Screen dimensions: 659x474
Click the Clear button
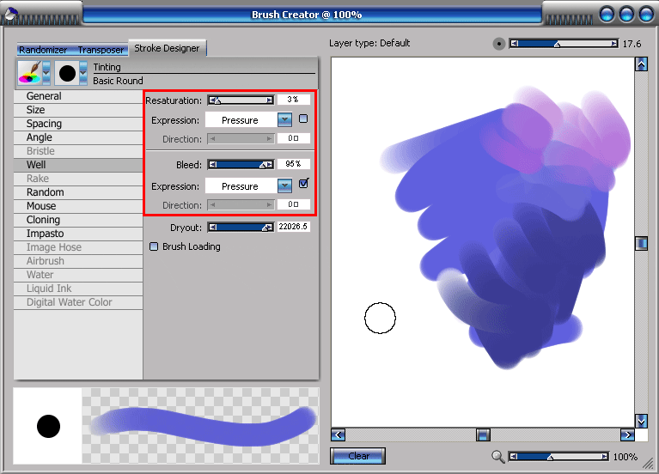tap(357, 456)
